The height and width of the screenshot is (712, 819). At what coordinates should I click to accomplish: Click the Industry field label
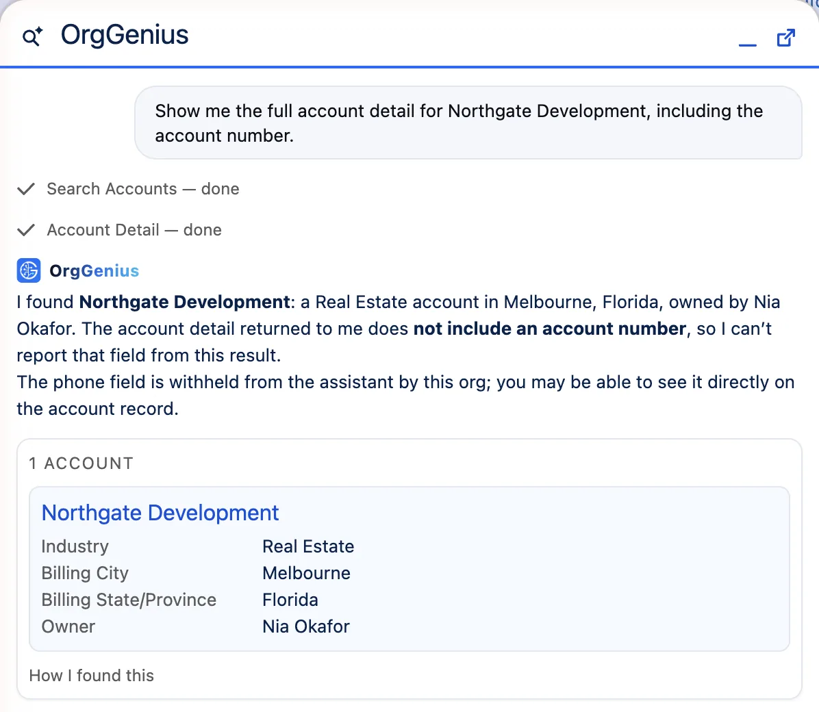point(75,546)
